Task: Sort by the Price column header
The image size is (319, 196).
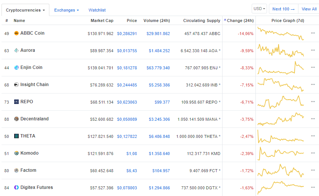Action: 132,20
